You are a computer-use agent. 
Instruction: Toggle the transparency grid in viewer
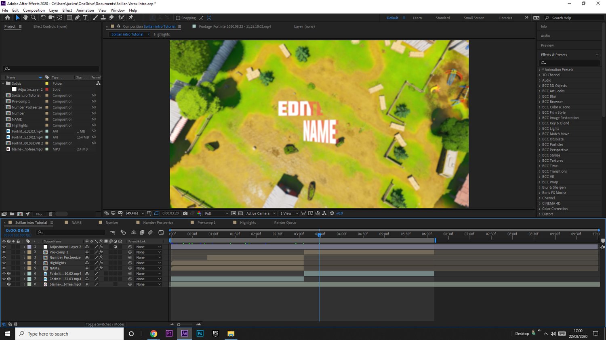pos(240,213)
